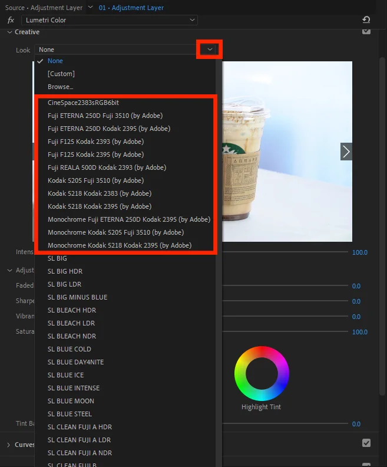Click the Sharpen value 0.0
This screenshot has width=387, height=467.
pos(356,301)
